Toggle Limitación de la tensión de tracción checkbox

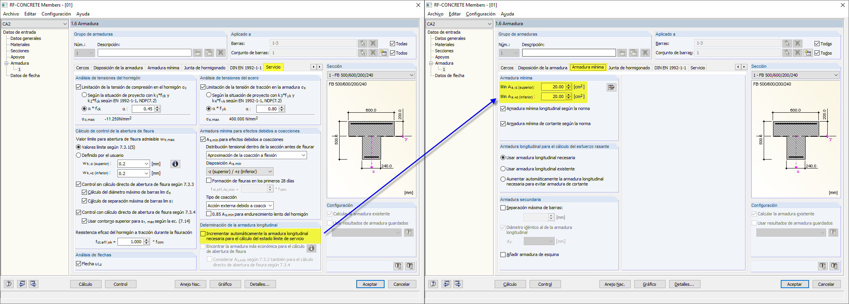pos(203,87)
